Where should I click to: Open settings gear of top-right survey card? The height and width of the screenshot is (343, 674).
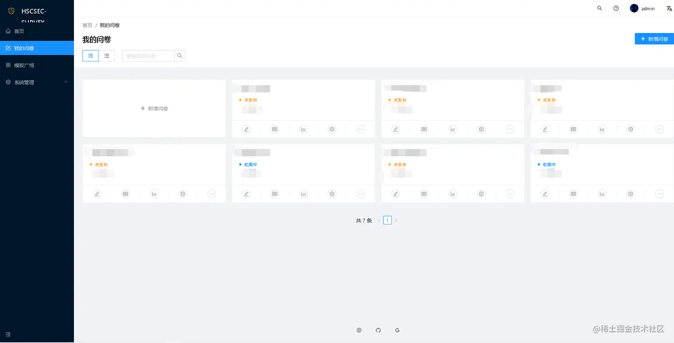point(630,129)
